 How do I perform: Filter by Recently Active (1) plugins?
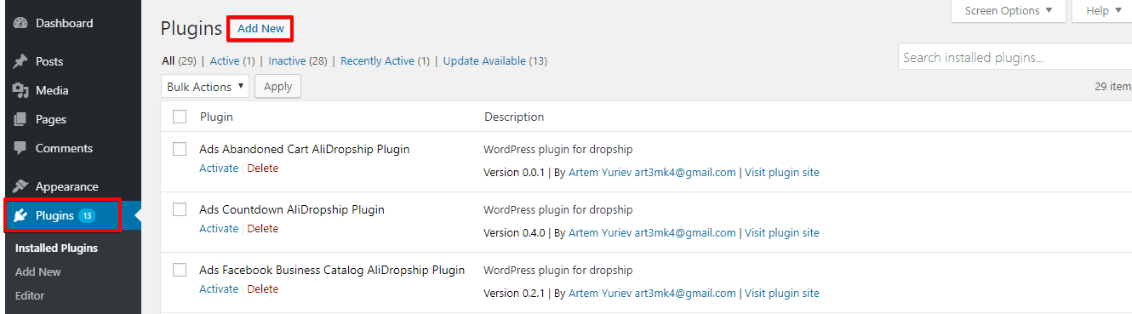tap(386, 61)
